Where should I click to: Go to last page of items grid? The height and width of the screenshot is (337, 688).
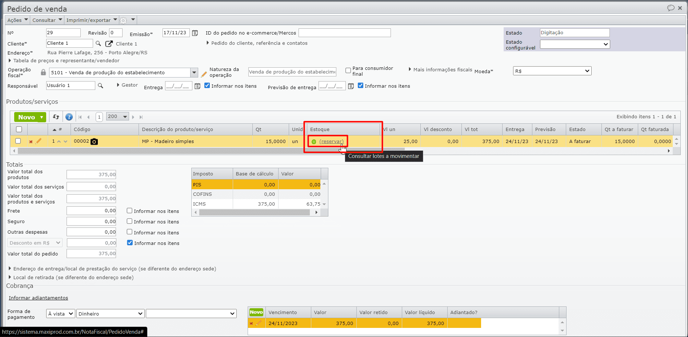pyautogui.click(x=141, y=117)
